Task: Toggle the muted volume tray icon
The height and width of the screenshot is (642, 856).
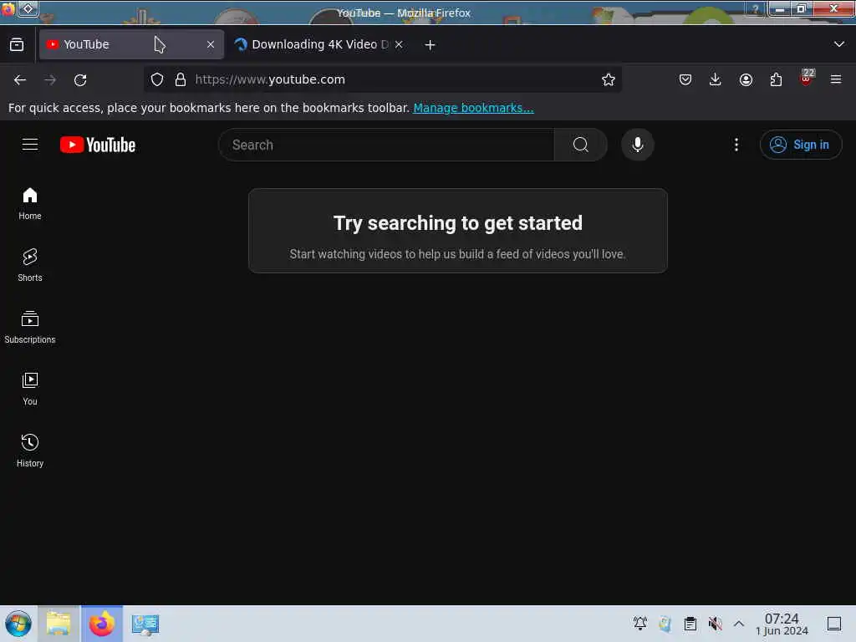Action: (715, 623)
